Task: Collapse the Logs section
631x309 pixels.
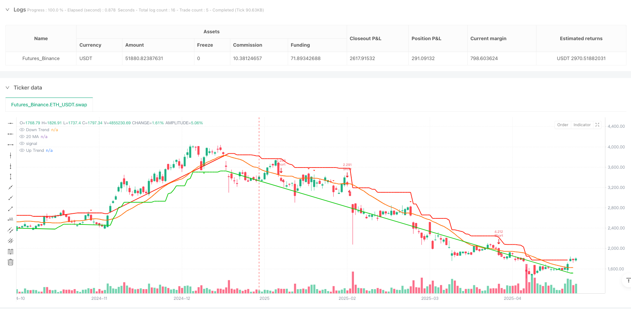Action: pyautogui.click(x=7, y=10)
